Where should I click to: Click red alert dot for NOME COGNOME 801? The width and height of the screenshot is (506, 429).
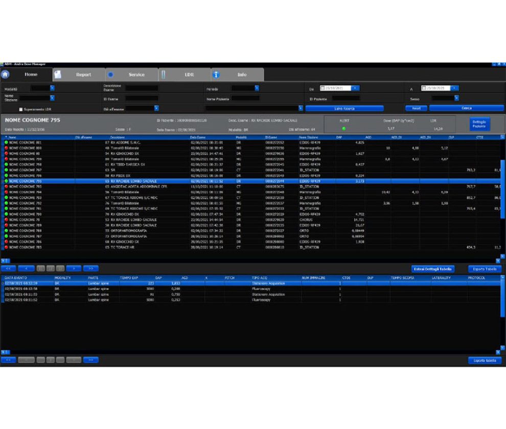[6, 142]
